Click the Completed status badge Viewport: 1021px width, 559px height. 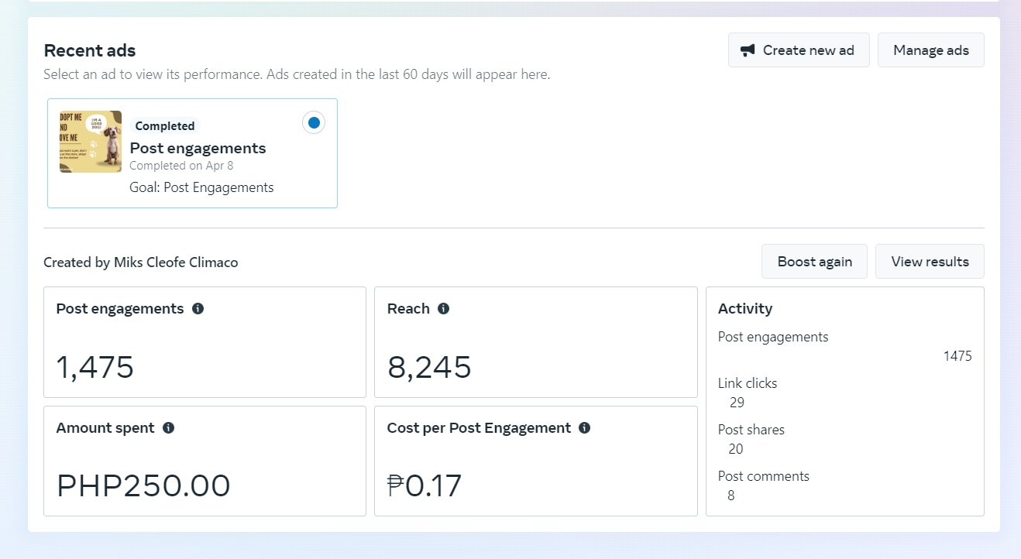coord(165,126)
